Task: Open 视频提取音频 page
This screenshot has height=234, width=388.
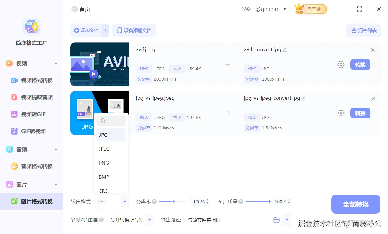Action: pos(32,97)
